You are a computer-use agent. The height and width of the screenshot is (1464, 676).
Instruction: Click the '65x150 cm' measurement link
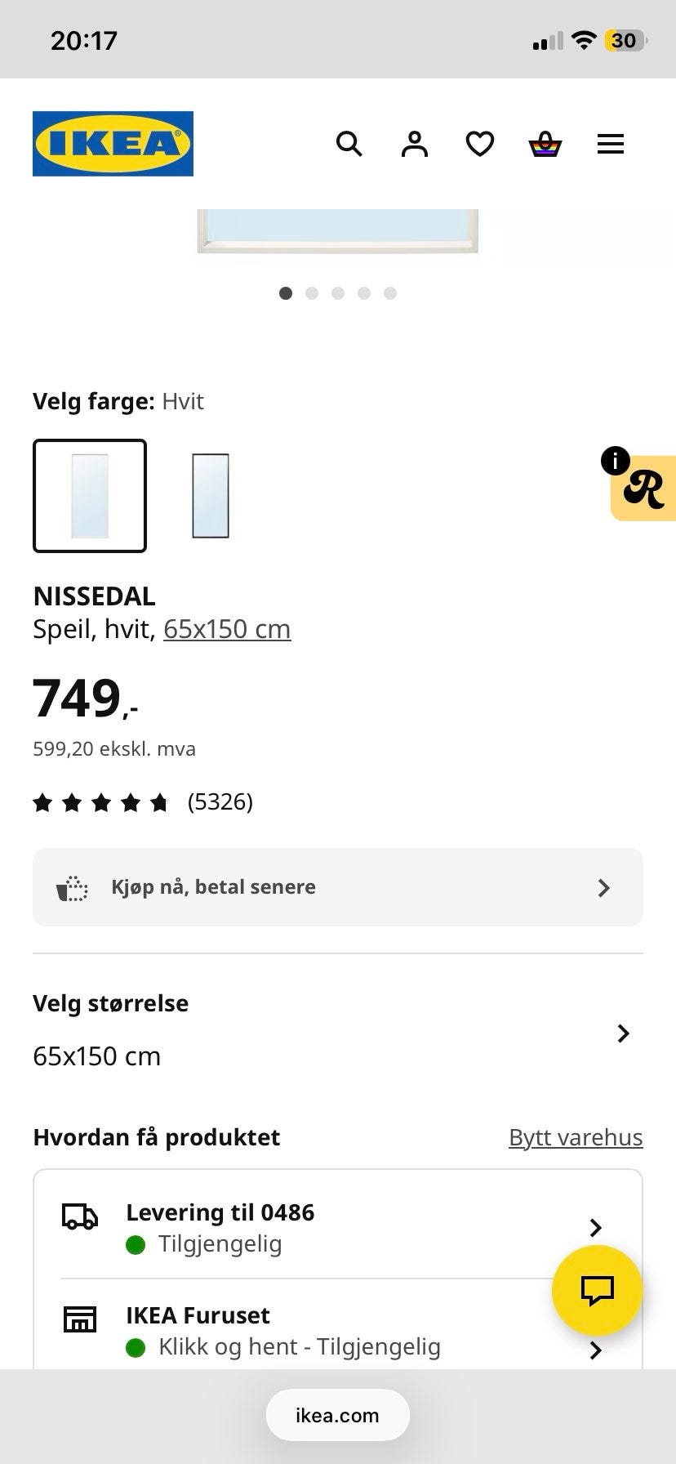(227, 629)
